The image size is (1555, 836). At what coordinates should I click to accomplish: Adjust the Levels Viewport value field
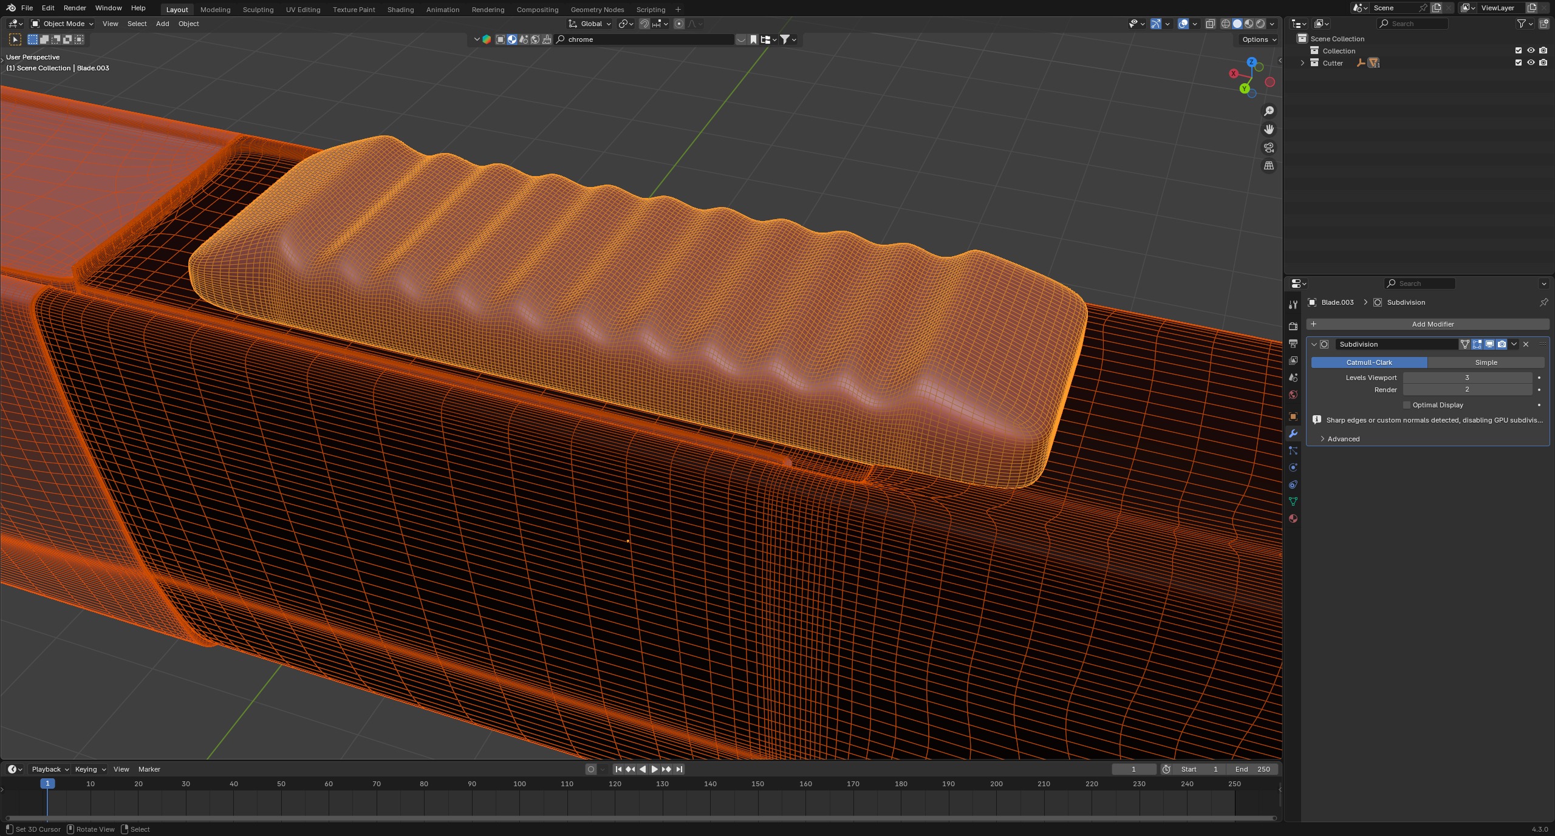point(1467,378)
